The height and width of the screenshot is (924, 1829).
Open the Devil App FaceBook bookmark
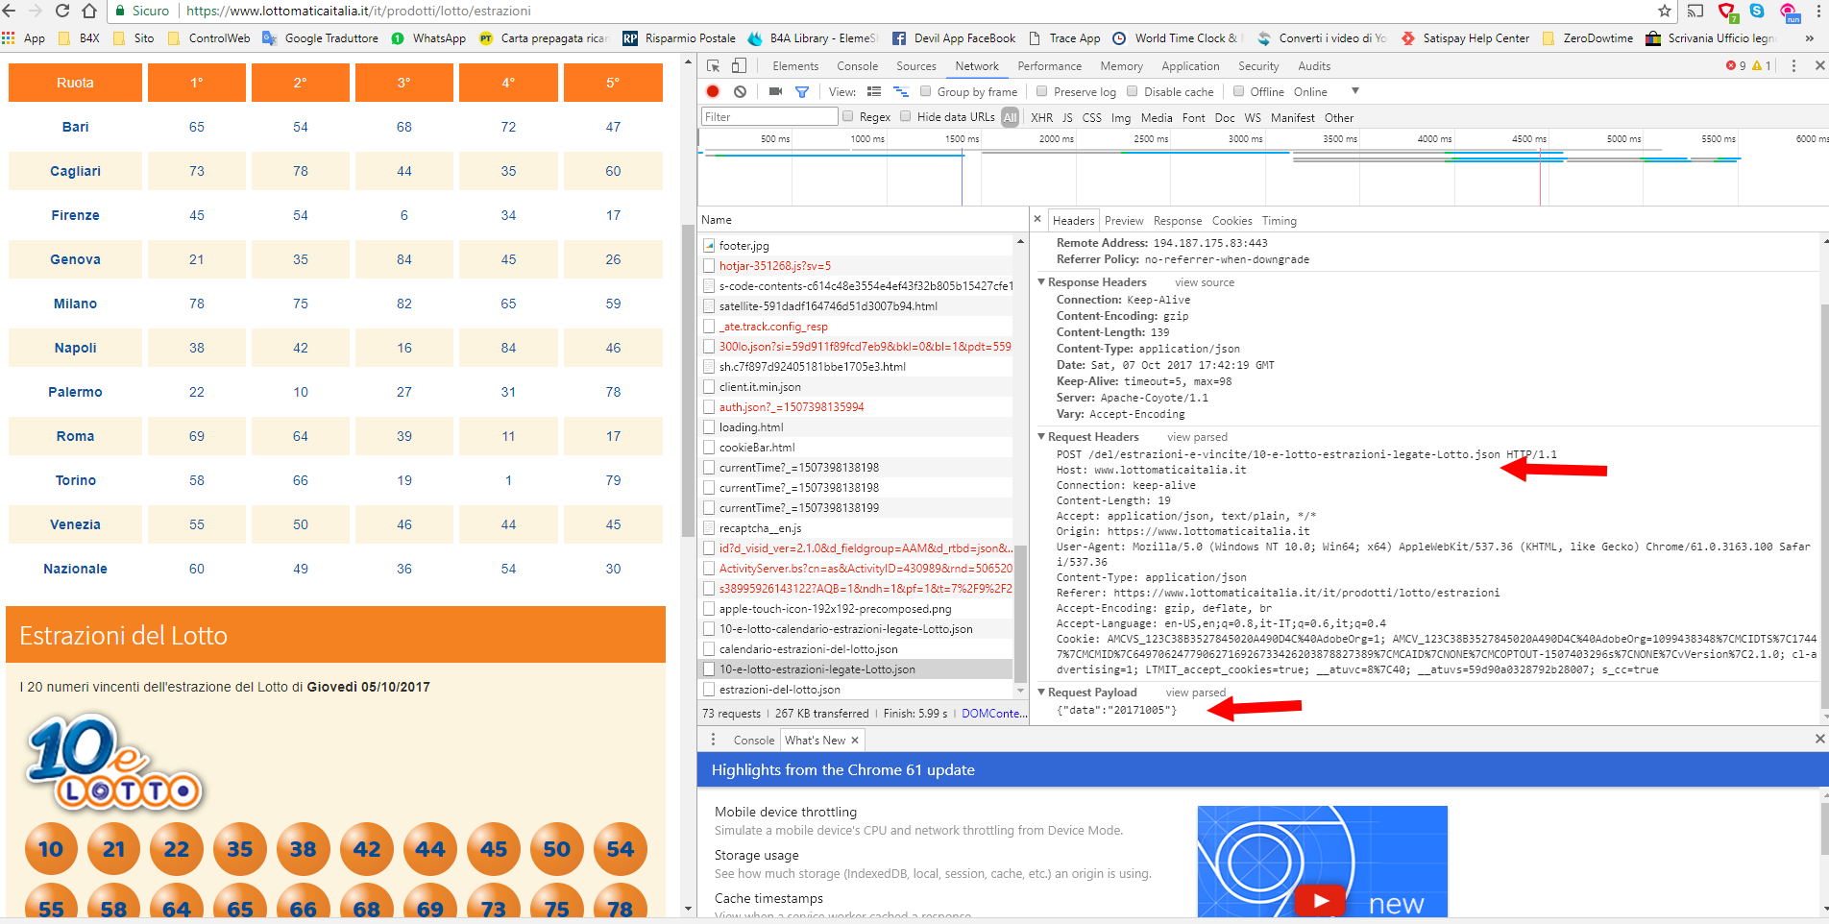(x=954, y=38)
